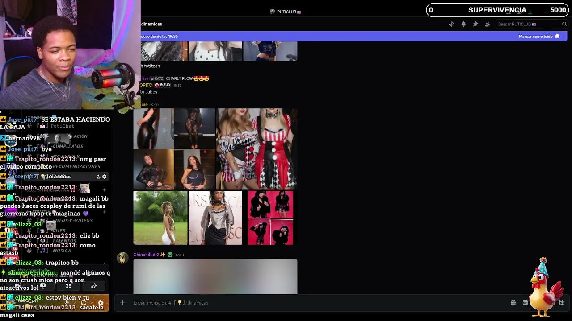
Task: Open edit channel gear on dinamicas channel
Action: 104,177
